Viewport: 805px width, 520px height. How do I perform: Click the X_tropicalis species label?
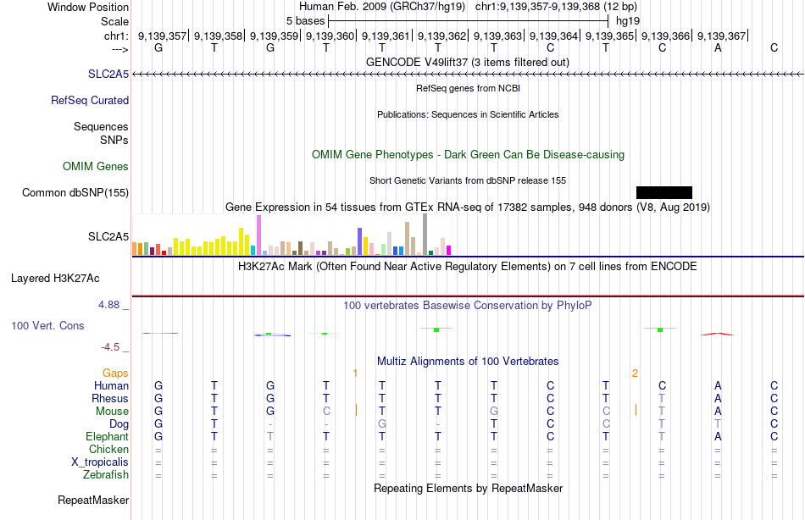click(x=100, y=462)
